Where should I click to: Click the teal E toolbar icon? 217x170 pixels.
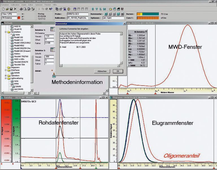tap(93, 9)
